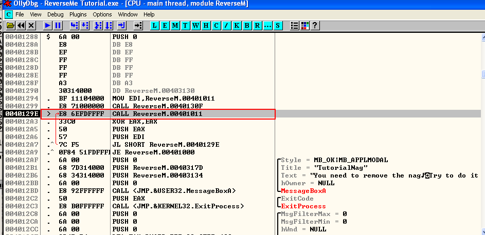Image resolution: width=485 pixels, height=235 pixels.
Task: Select hex bytes E8 6EFDFFFF
Action: (81, 114)
